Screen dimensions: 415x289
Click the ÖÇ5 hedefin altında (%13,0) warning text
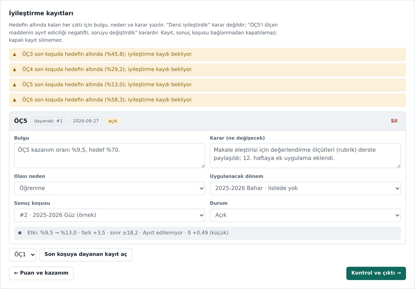point(107,85)
